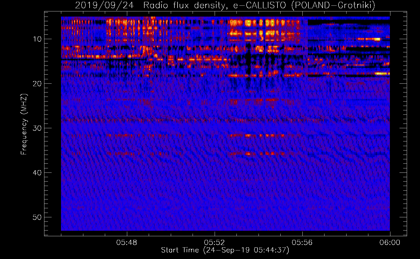Click the 05:48 time tick label

[127, 243]
